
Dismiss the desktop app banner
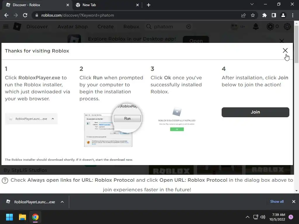[x=282, y=41]
